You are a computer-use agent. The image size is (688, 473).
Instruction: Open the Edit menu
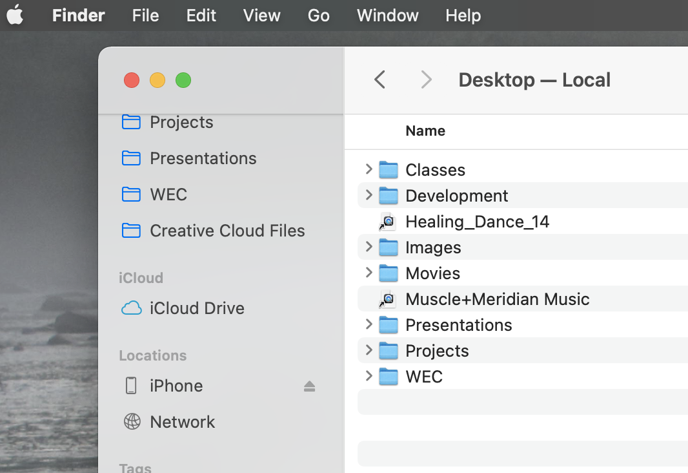pyautogui.click(x=201, y=16)
